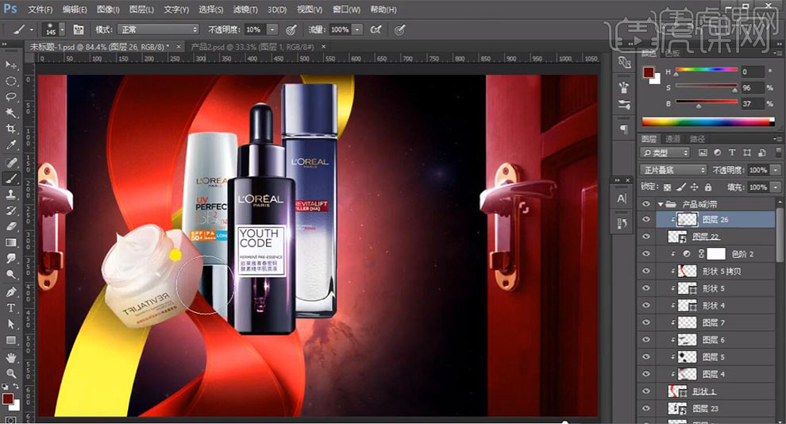Open the Character panel icon in dock
The width and height of the screenshot is (786, 424).
point(622,199)
